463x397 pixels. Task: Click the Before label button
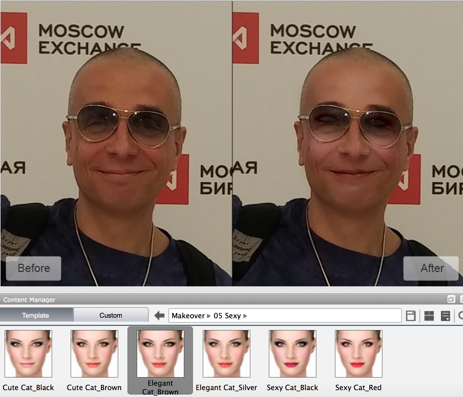(34, 268)
